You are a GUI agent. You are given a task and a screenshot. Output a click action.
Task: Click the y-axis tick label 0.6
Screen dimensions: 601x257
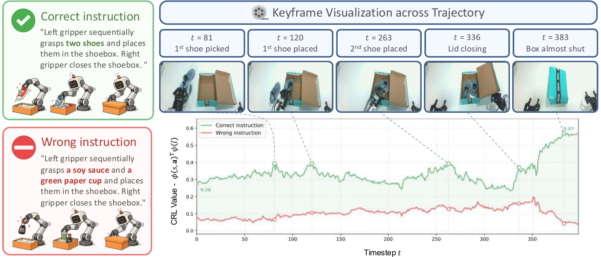(x=190, y=128)
